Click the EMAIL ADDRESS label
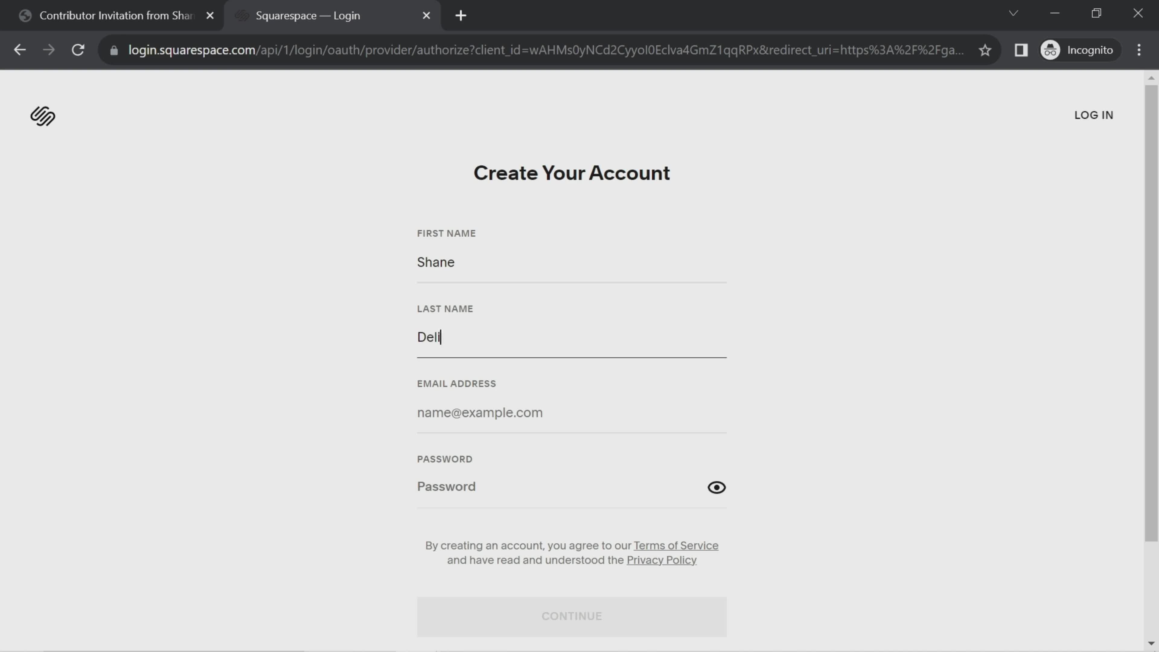 (x=456, y=384)
